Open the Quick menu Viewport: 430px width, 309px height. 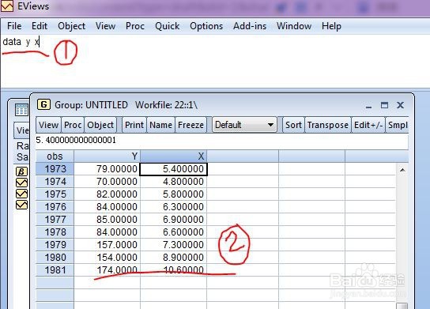[168, 26]
